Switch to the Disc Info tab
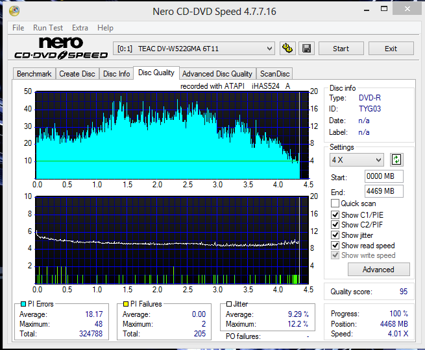This screenshot has height=350, width=425. [117, 74]
